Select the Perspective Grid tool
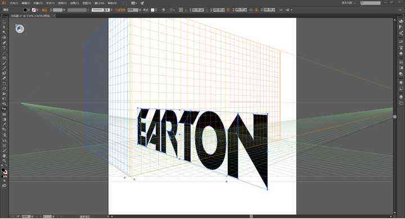Image resolution: width=405 pixels, height=219 pixels. pos(4,109)
